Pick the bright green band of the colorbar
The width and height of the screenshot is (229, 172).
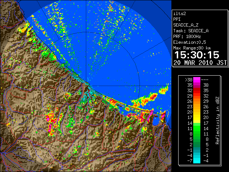point(197,128)
